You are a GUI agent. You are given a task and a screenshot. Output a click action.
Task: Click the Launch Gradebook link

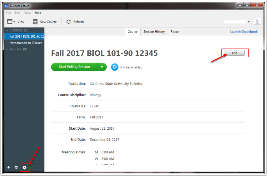click(244, 32)
